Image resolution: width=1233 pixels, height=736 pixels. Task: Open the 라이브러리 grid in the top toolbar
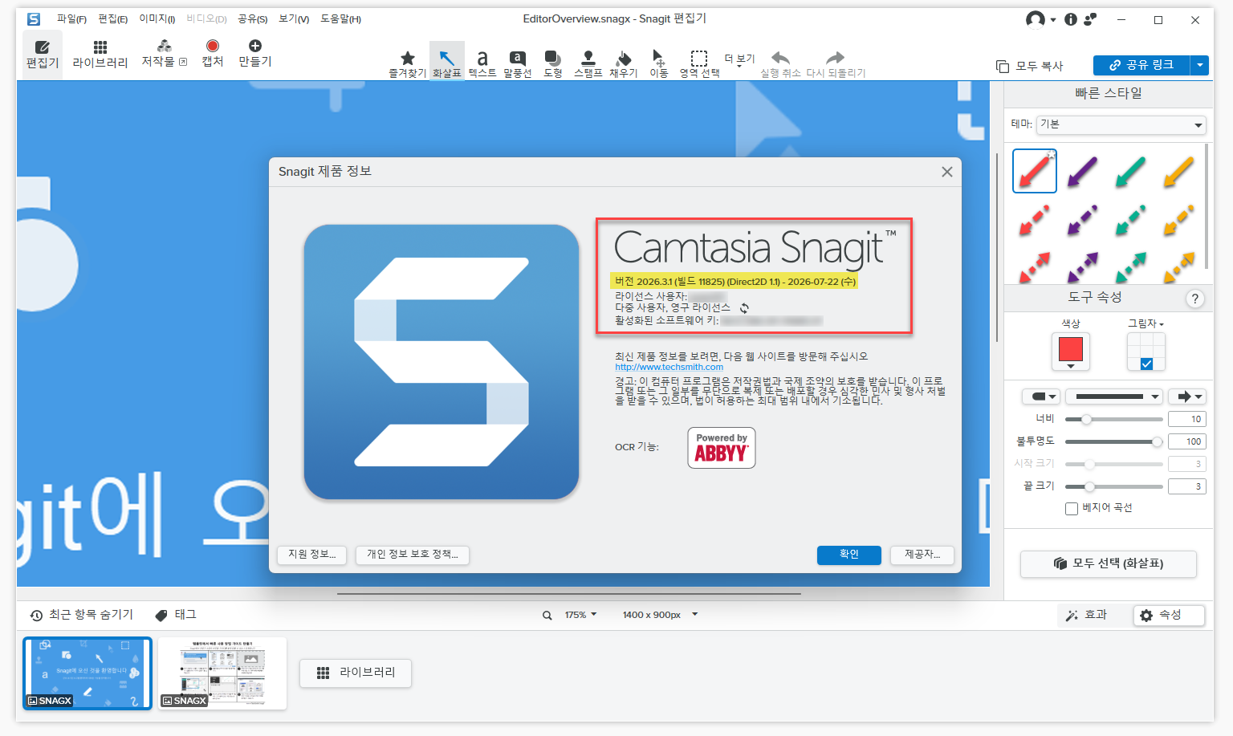coord(100,54)
